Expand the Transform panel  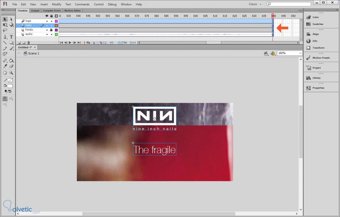coord(315,48)
